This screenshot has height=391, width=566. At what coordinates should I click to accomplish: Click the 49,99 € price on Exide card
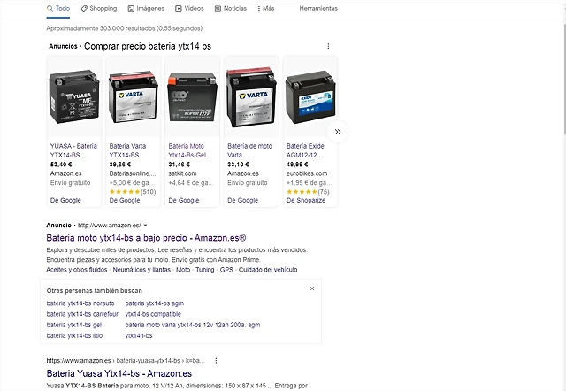(x=297, y=165)
